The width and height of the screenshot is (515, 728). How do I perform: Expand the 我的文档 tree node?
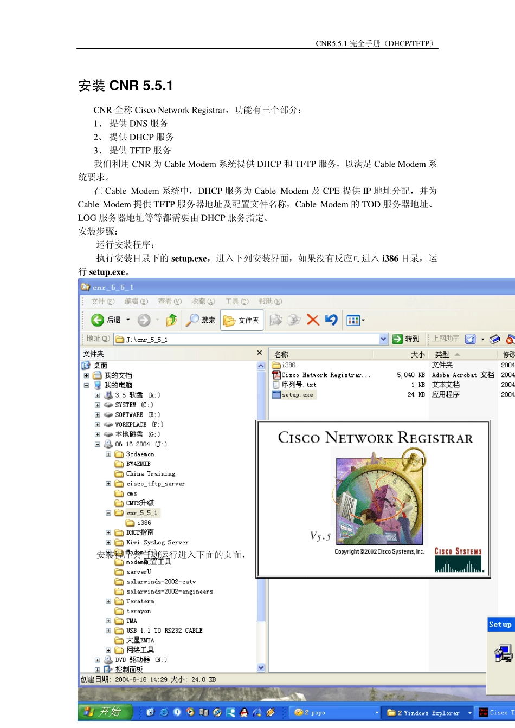click(86, 375)
